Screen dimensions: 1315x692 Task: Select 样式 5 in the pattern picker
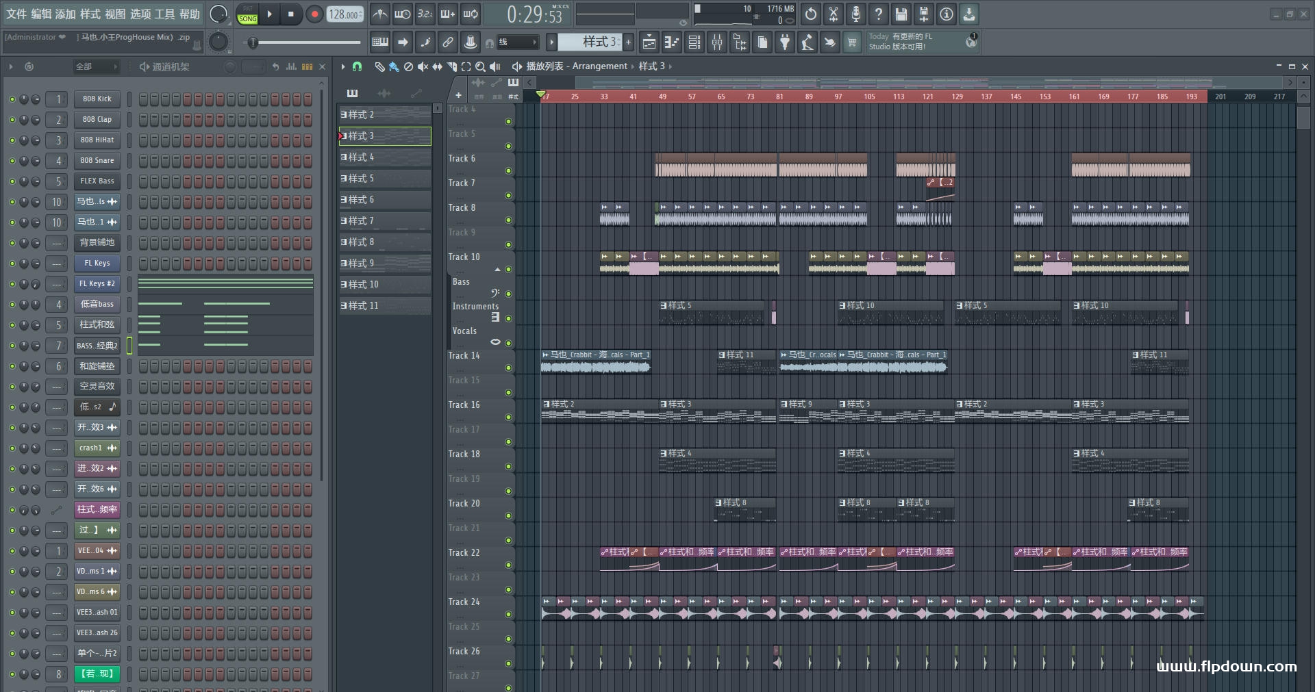click(385, 179)
